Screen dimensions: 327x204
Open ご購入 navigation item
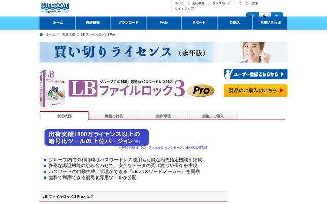[235, 23]
